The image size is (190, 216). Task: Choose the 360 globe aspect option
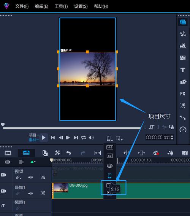point(109,166)
